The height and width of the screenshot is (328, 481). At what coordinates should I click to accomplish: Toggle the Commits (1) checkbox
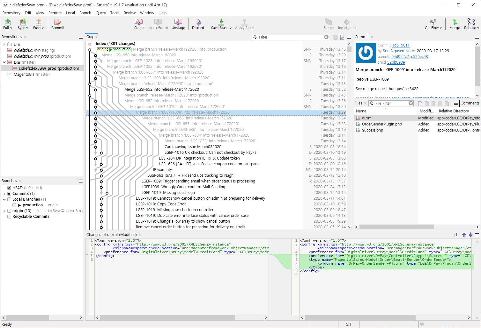9,194
